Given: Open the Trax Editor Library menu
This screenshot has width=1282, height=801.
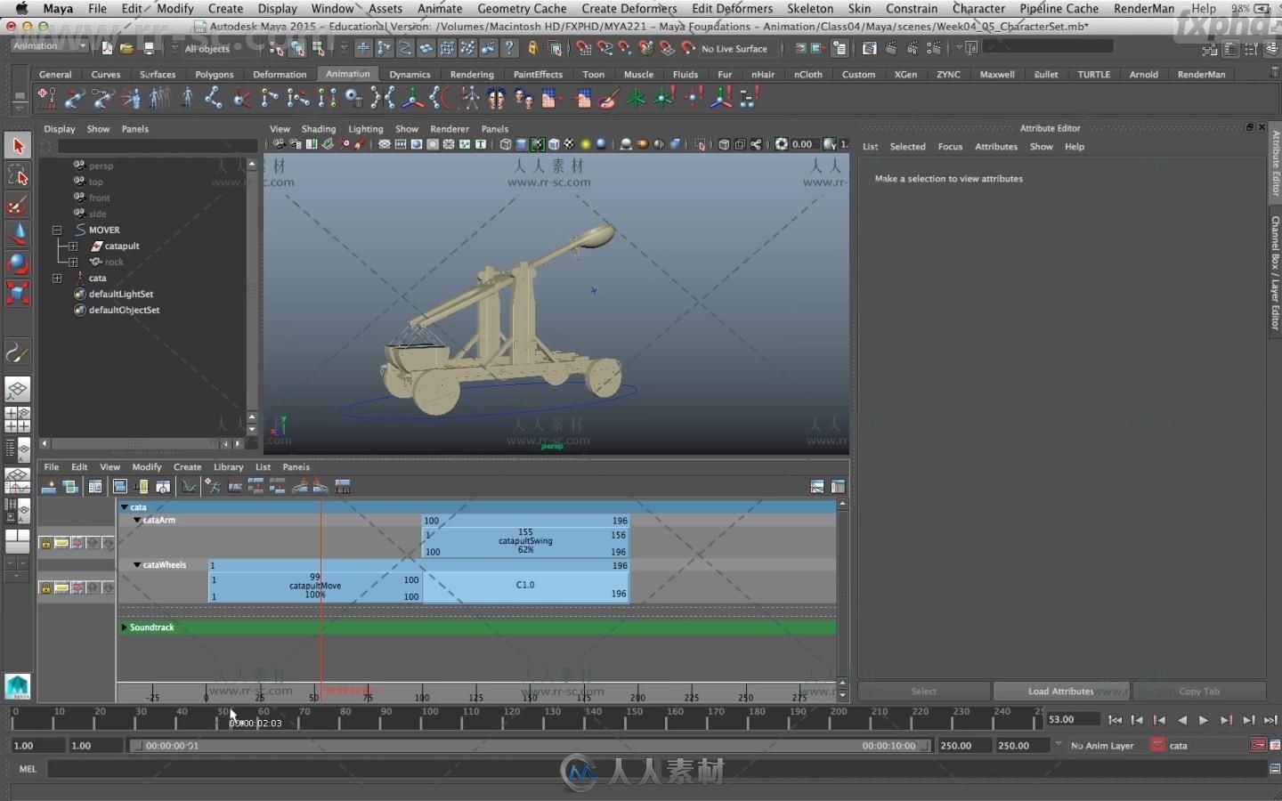Looking at the screenshot, I should pyautogui.click(x=229, y=466).
